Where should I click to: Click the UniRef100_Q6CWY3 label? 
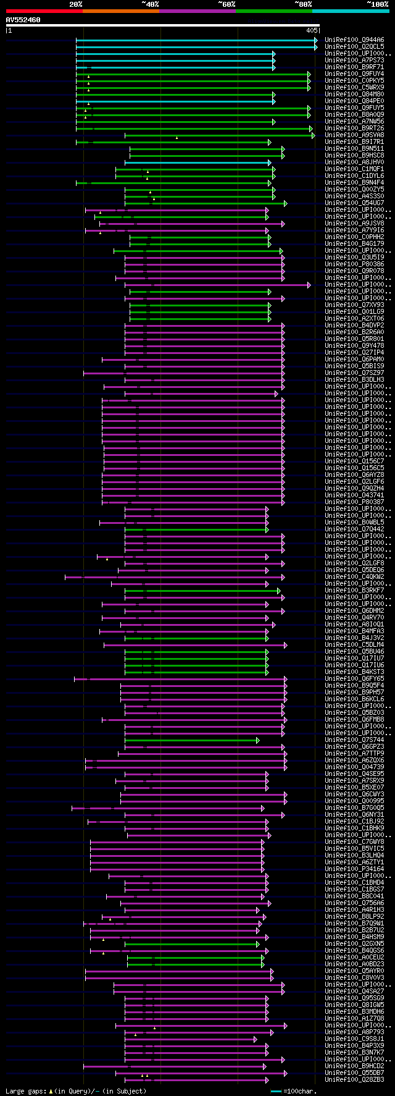[354, 795]
